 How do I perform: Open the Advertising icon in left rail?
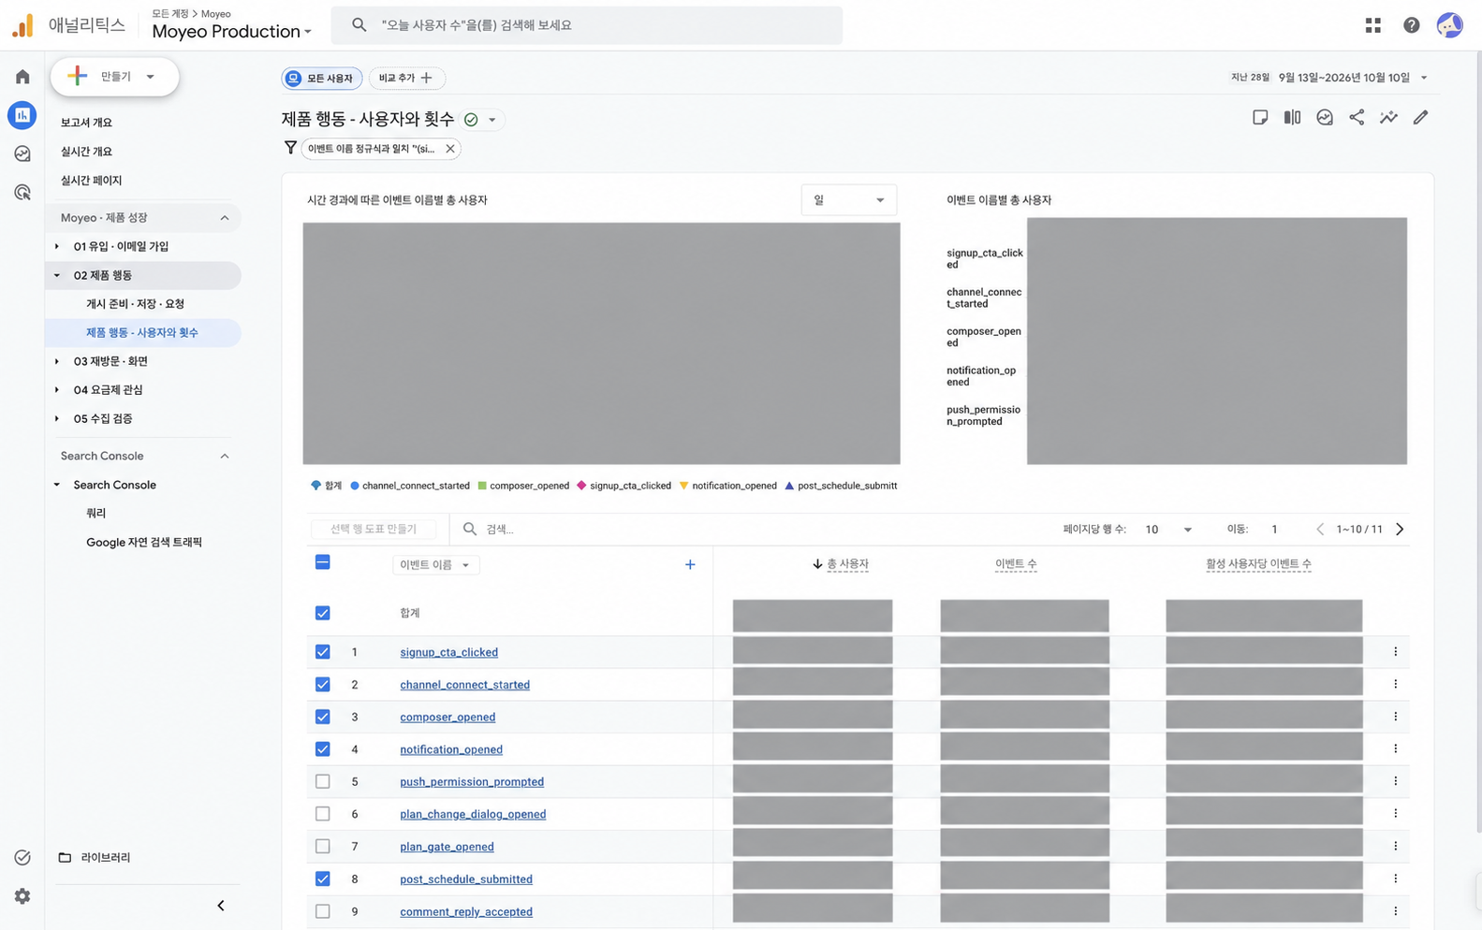[x=22, y=192]
